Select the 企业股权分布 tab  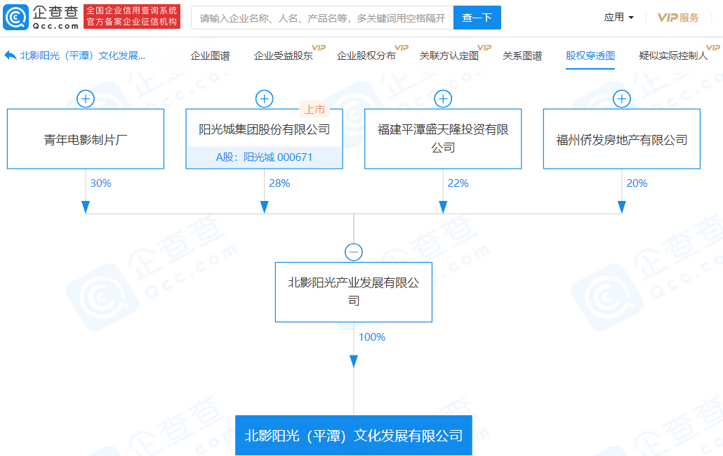(366, 56)
